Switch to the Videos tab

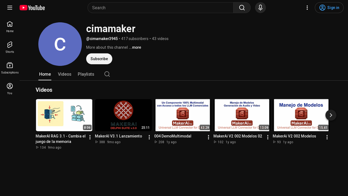click(65, 74)
